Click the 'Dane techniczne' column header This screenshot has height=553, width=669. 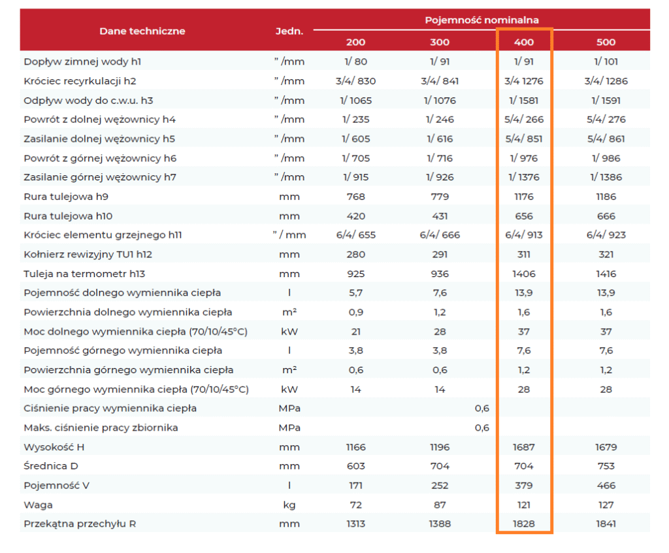(x=142, y=31)
